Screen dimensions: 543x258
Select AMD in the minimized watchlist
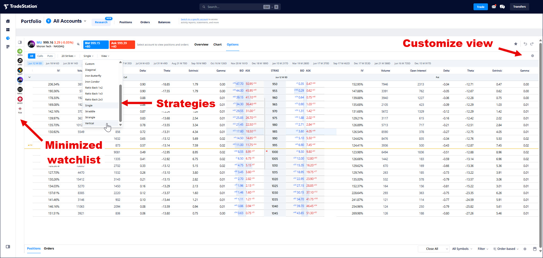pyautogui.click(x=20, y=62)
